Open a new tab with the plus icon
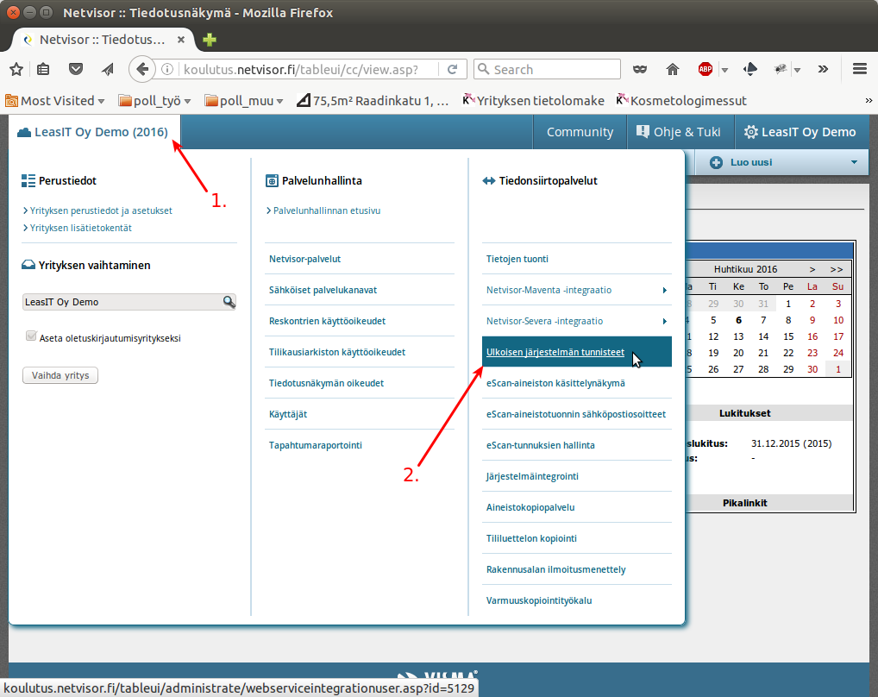The image size is (878, 697). click(210, 40)
